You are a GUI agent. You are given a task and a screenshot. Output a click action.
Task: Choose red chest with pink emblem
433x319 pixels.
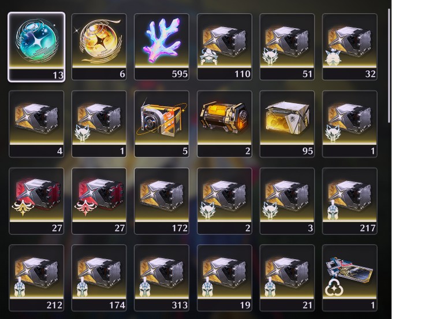point(99,201)
